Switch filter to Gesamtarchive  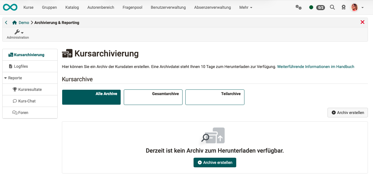[153, 97]
